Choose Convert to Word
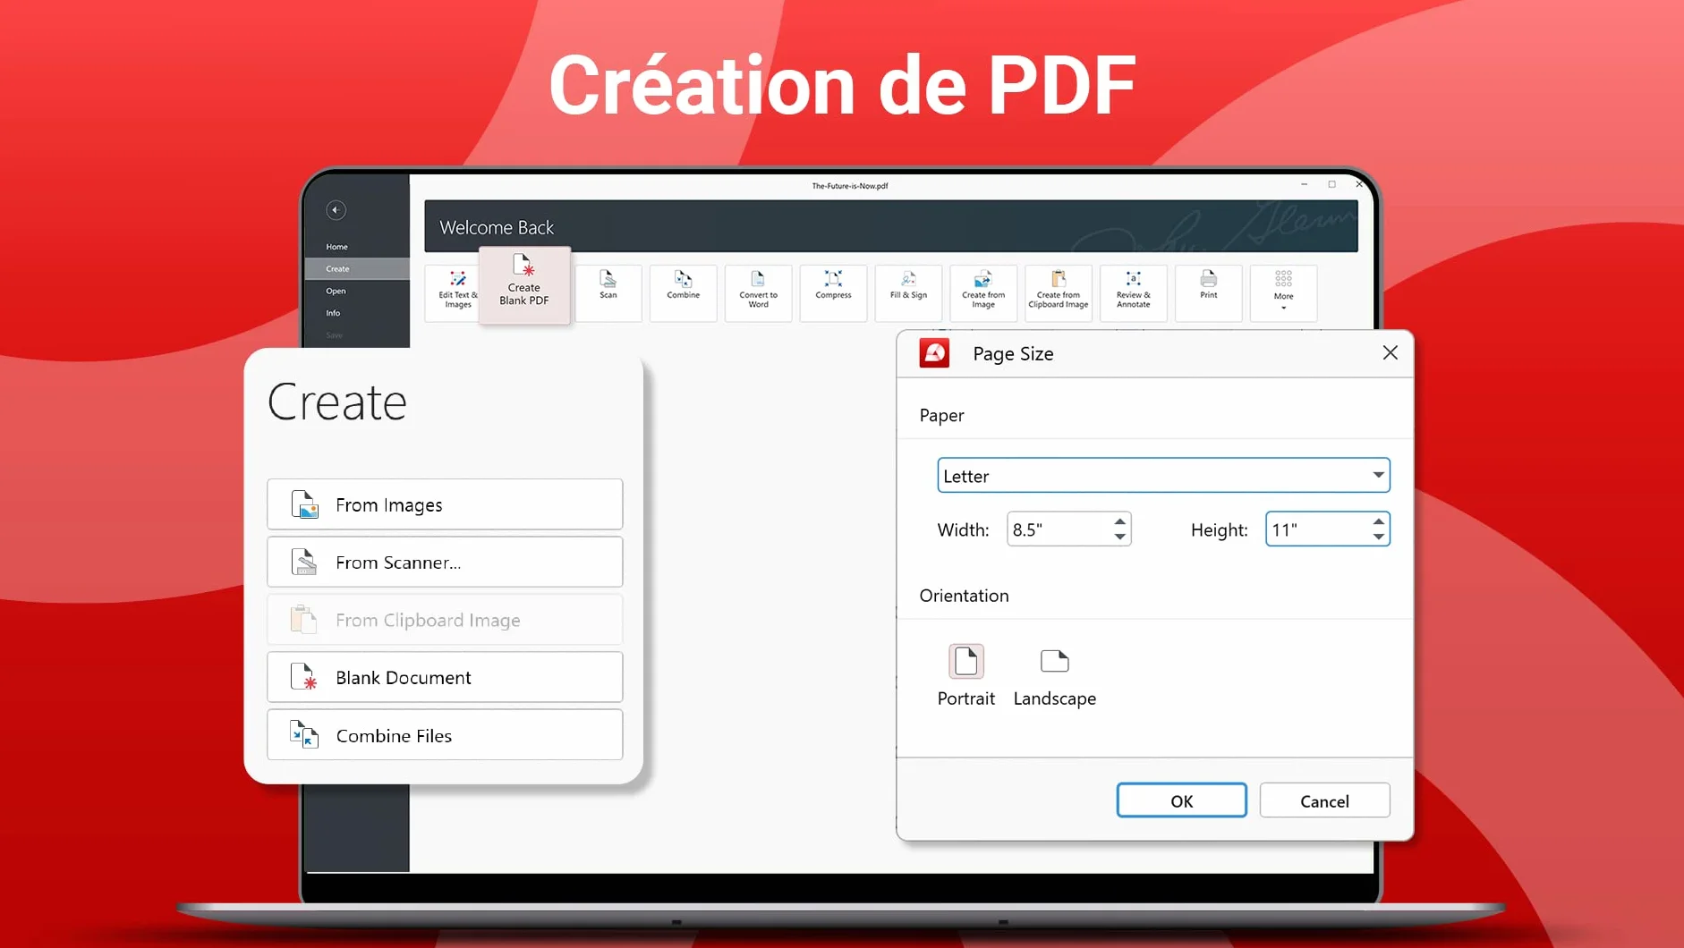Viewport: 1684px width, 948px height. tap(759, 292)
